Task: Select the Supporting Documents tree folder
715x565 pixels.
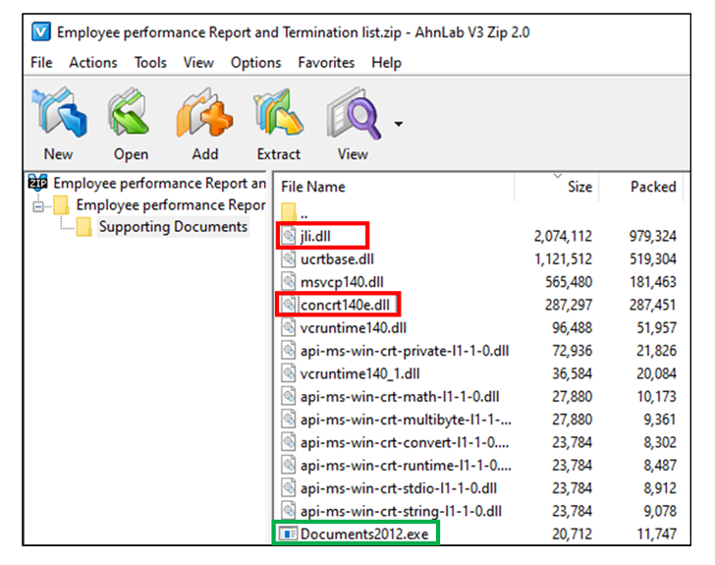Action: (173, 227)
